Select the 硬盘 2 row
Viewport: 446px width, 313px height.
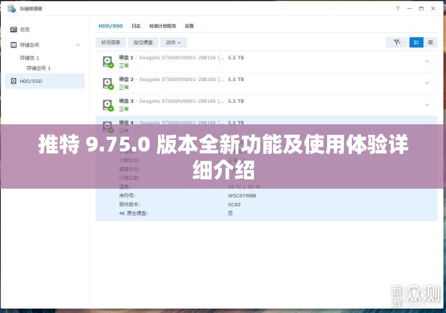(x=266, y=83)
